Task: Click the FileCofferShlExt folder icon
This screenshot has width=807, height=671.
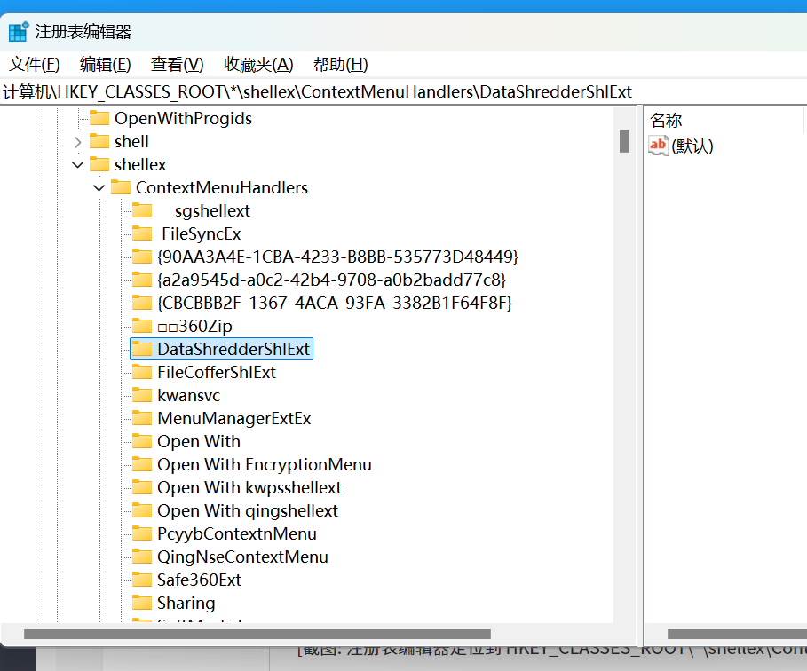Action: [x=142, y=373]
